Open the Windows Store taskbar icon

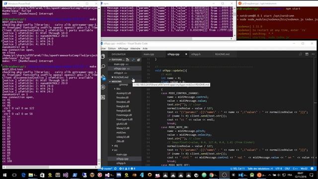pos(42,175)
